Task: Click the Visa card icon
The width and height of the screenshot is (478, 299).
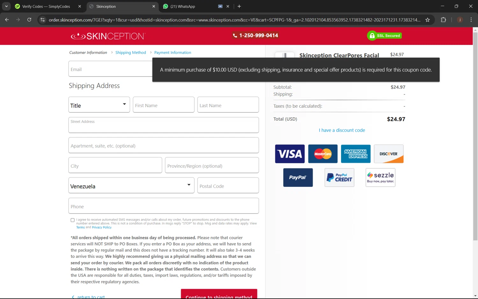Action: click(290, 154)
